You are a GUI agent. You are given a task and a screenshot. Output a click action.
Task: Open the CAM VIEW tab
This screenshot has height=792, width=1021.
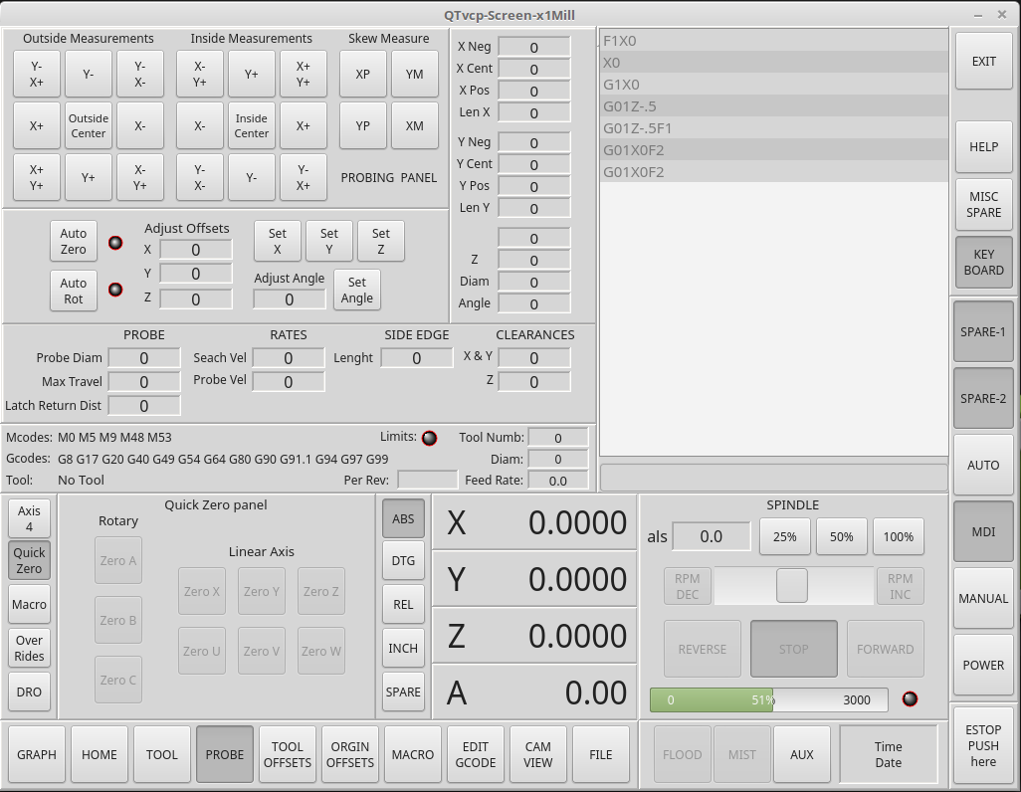[x=537, y=755]
